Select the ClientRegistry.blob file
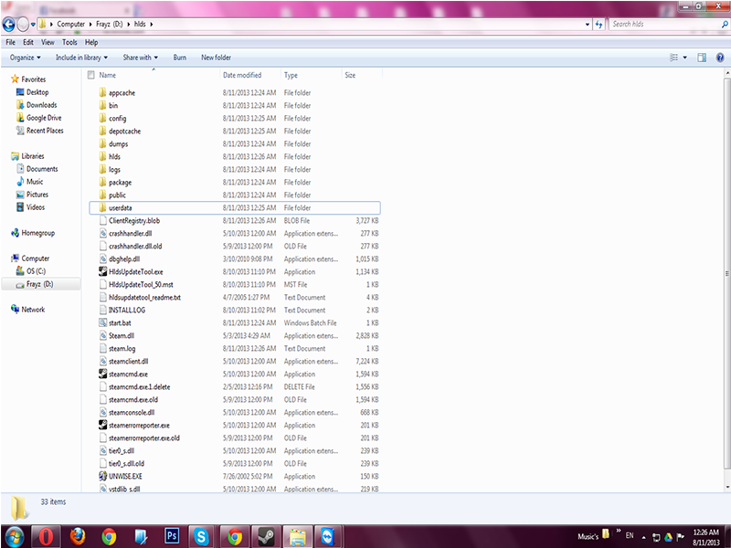Viewport: 731px width, 548px height. [x=134, y=220]
